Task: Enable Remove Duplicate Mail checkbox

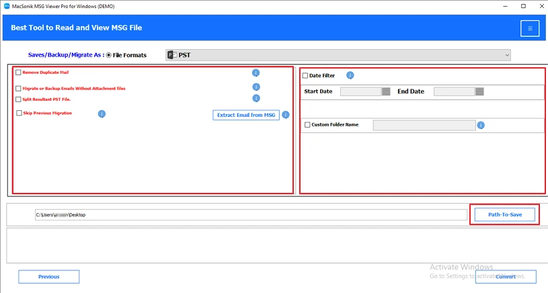Action: [18, 73]
